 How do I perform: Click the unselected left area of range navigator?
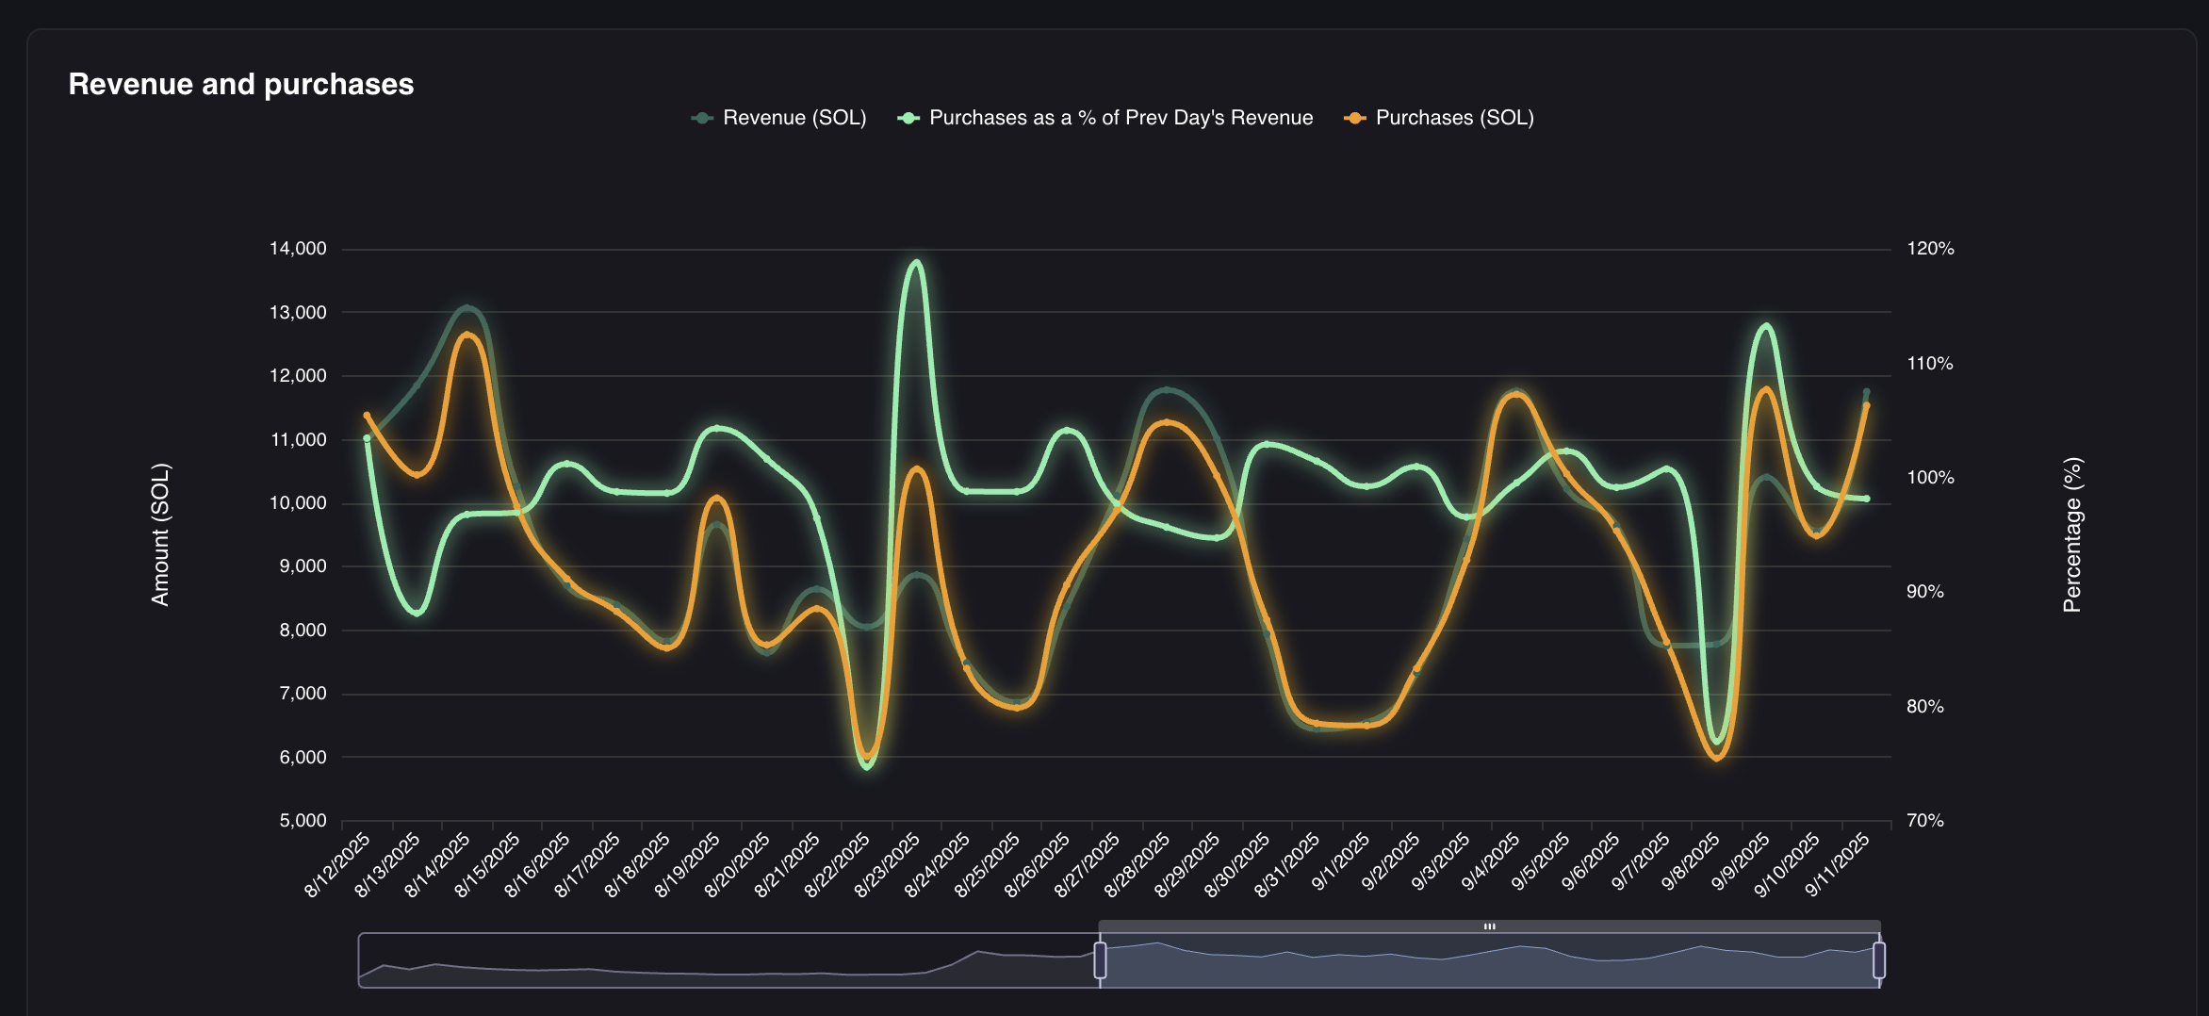pos(726,961)
